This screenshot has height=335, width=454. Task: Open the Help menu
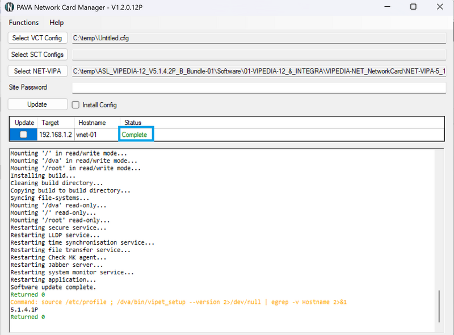click(x=56, y=23)
